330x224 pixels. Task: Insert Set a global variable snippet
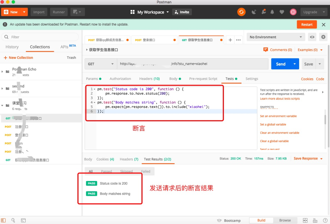click(273, 124)
